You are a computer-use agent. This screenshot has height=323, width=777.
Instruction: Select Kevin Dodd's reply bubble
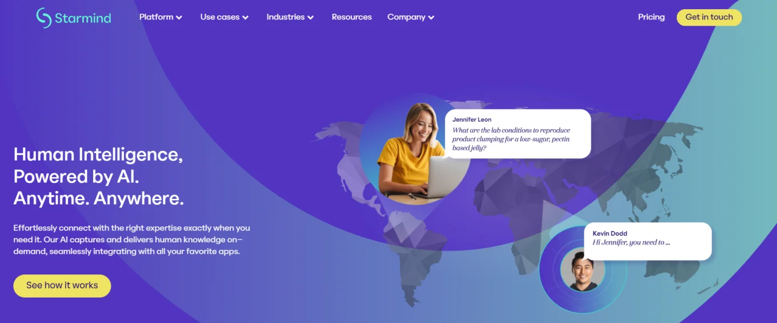[647, 241]
